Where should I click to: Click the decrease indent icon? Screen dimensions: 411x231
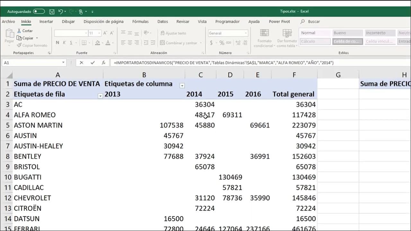point(146,43)
